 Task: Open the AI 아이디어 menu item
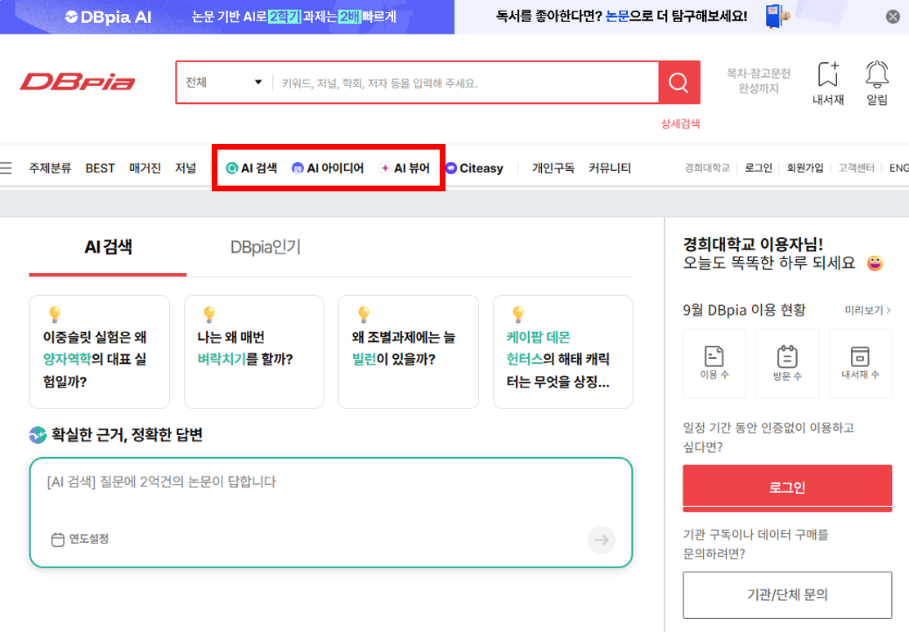coord(328,168)
